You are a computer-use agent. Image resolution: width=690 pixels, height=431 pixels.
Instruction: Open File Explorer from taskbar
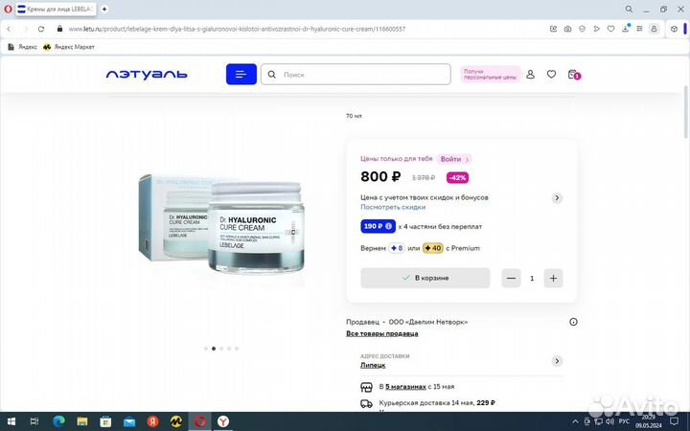click(x=82, y=421)
